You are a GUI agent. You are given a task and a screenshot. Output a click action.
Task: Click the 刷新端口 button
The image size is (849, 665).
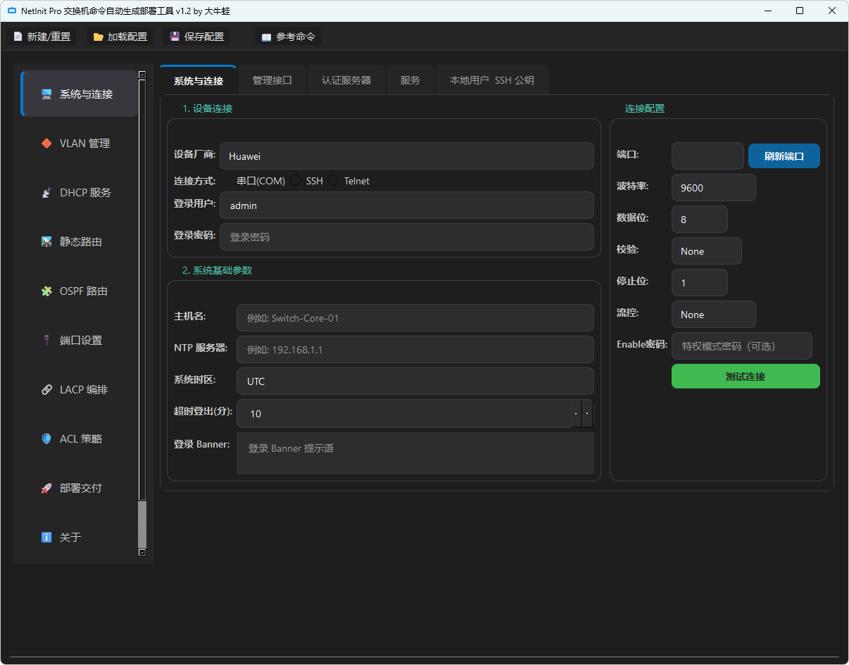pyautogui.click(x=784, y=156)
